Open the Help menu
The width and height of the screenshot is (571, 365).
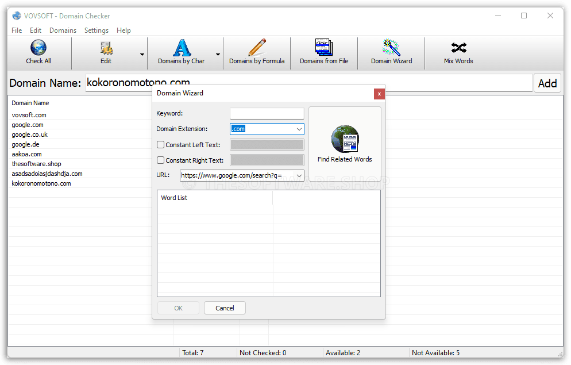pos(124,30)
